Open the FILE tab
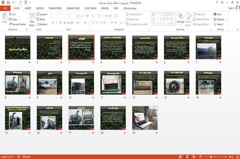The width and height of the screenshot is (240, 159). [x=5, y=8]
